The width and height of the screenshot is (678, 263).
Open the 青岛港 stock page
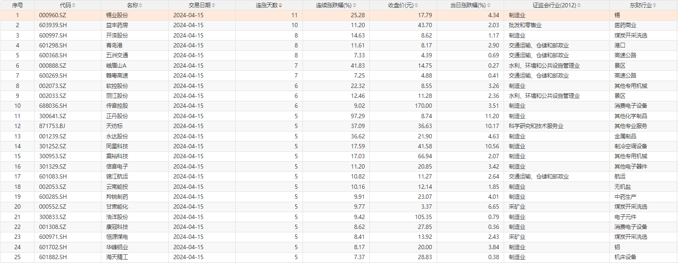click(x=114, y=45)
